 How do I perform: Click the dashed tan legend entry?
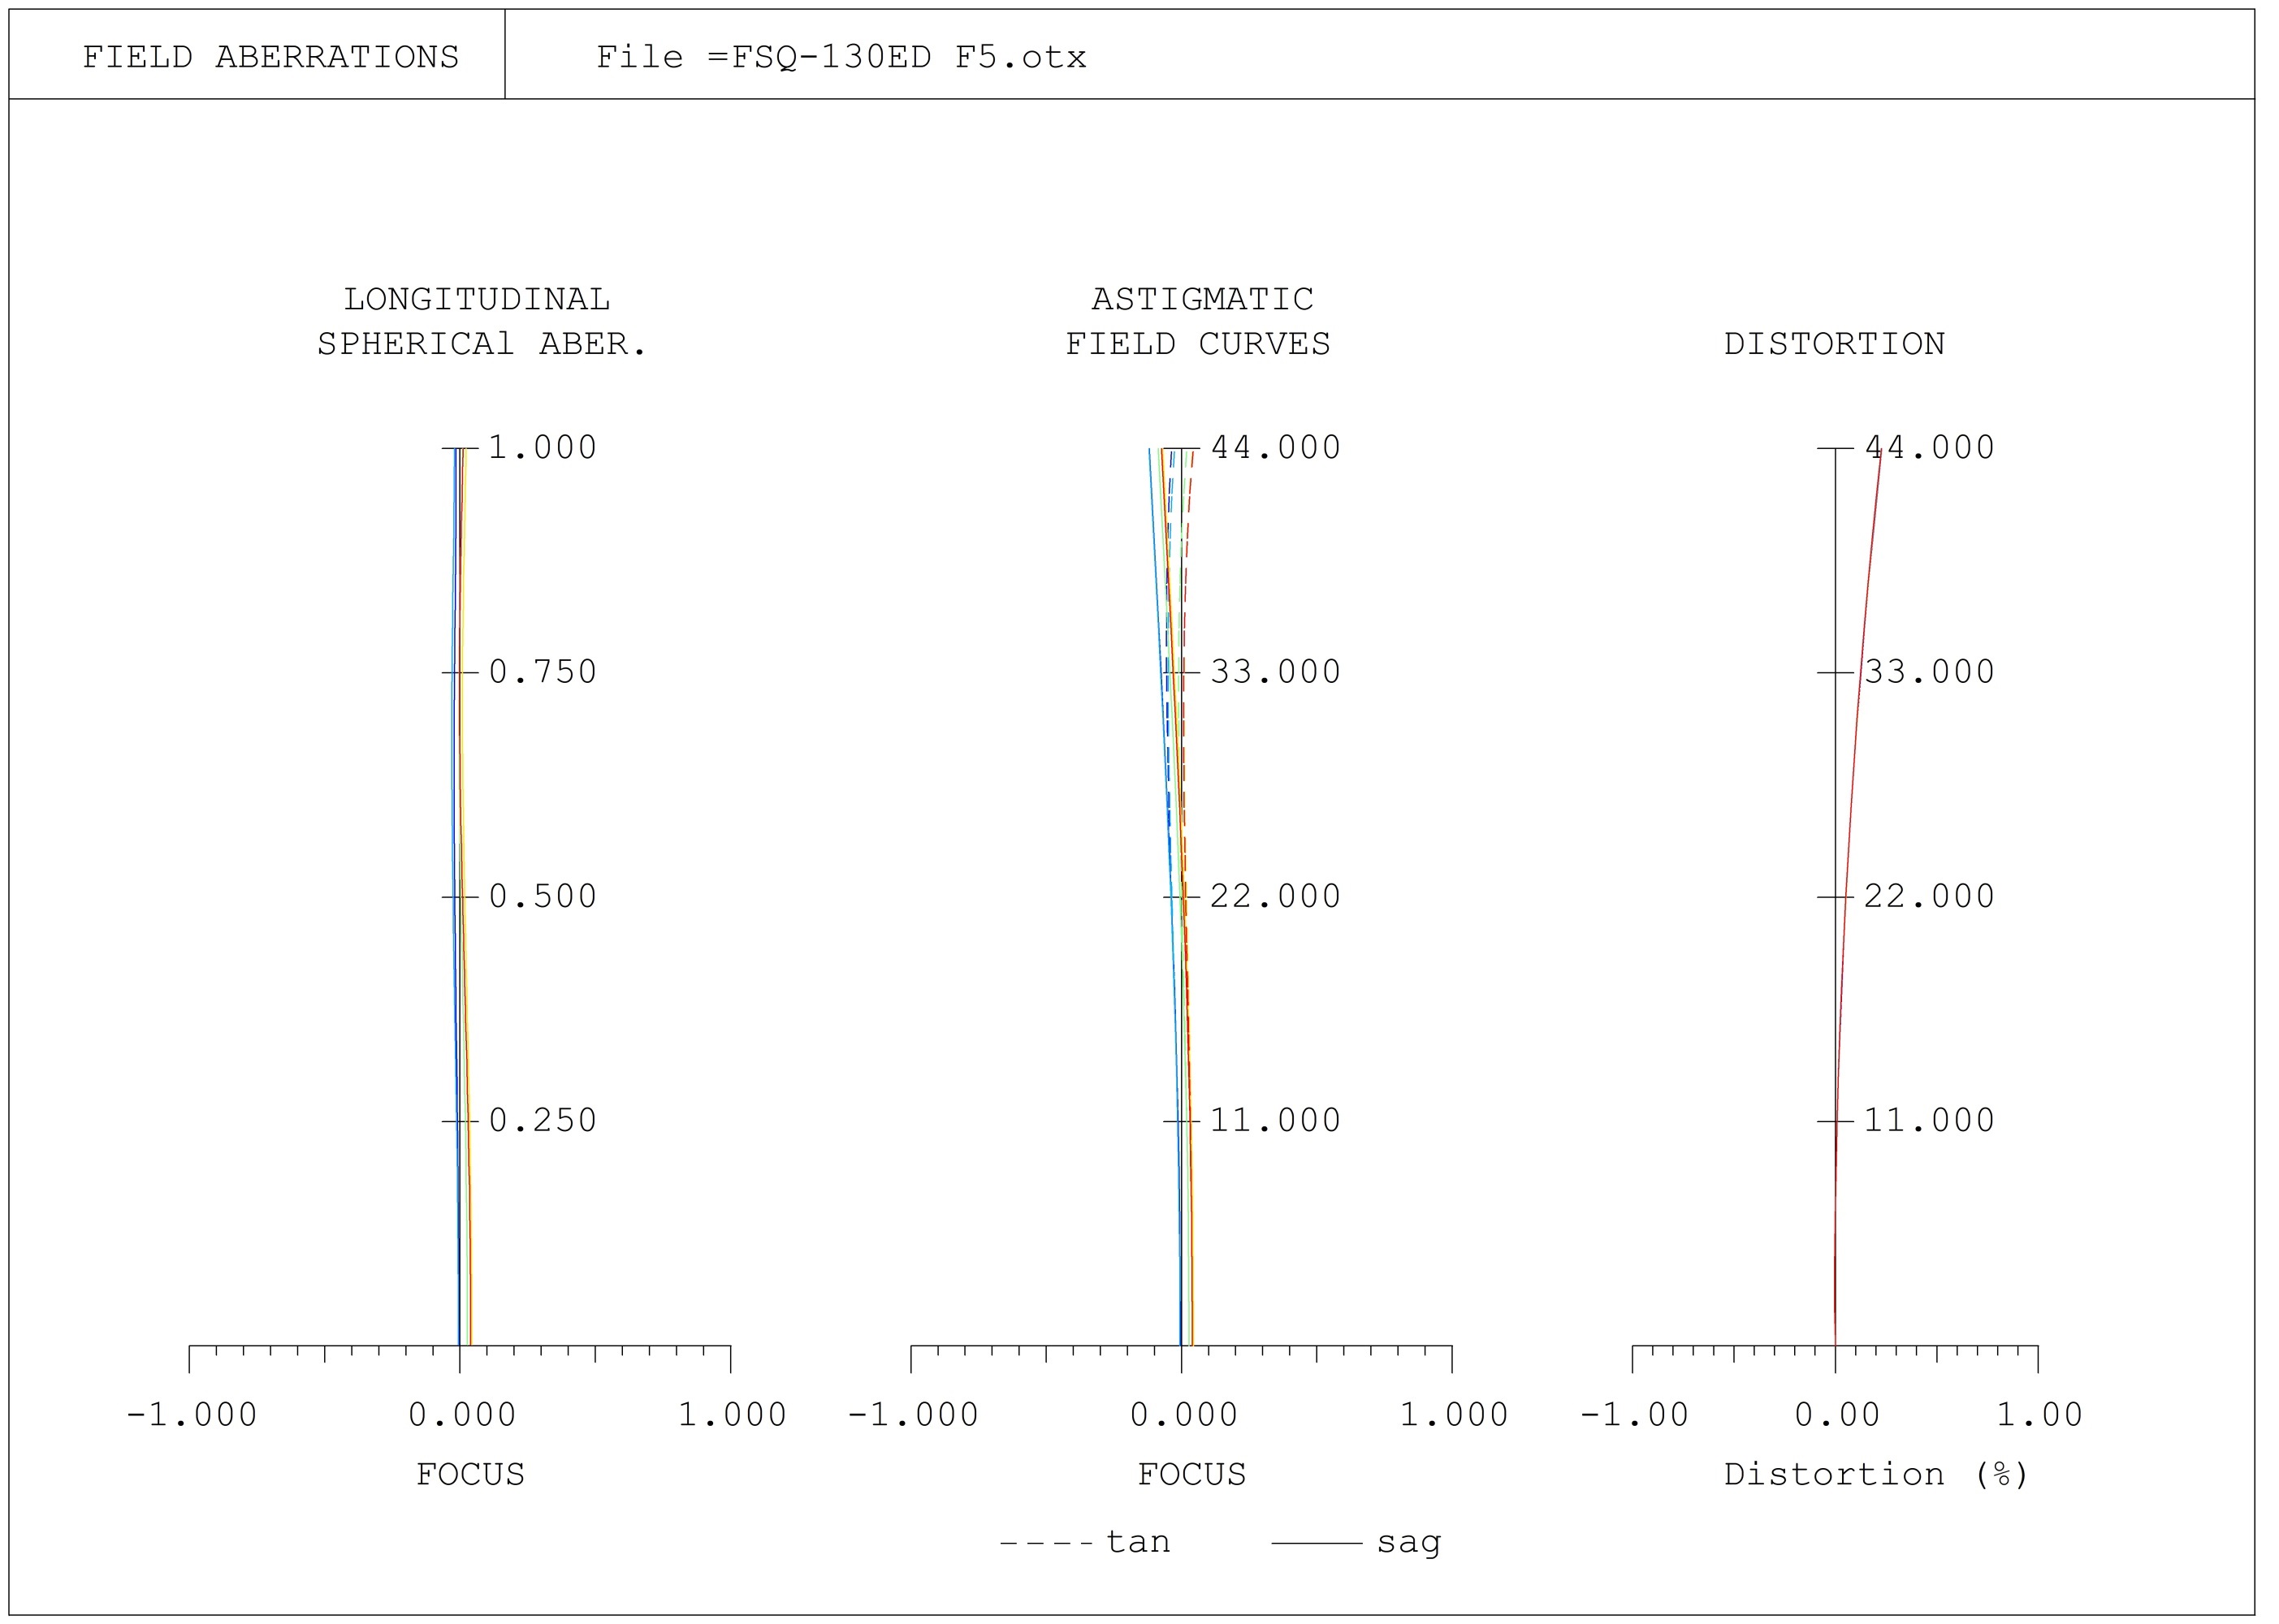coord(1085,1542)
